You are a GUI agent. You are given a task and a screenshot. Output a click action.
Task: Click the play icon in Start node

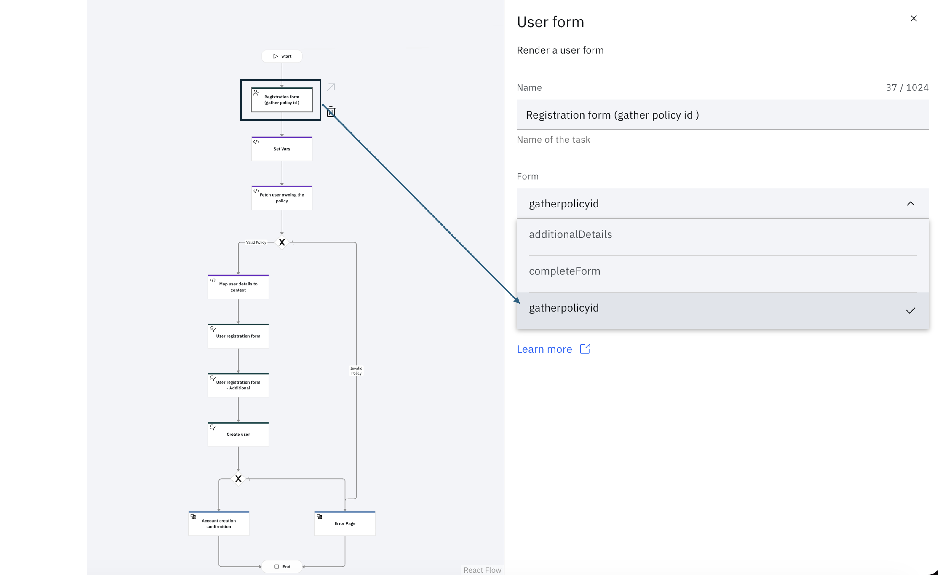(276, 56)
